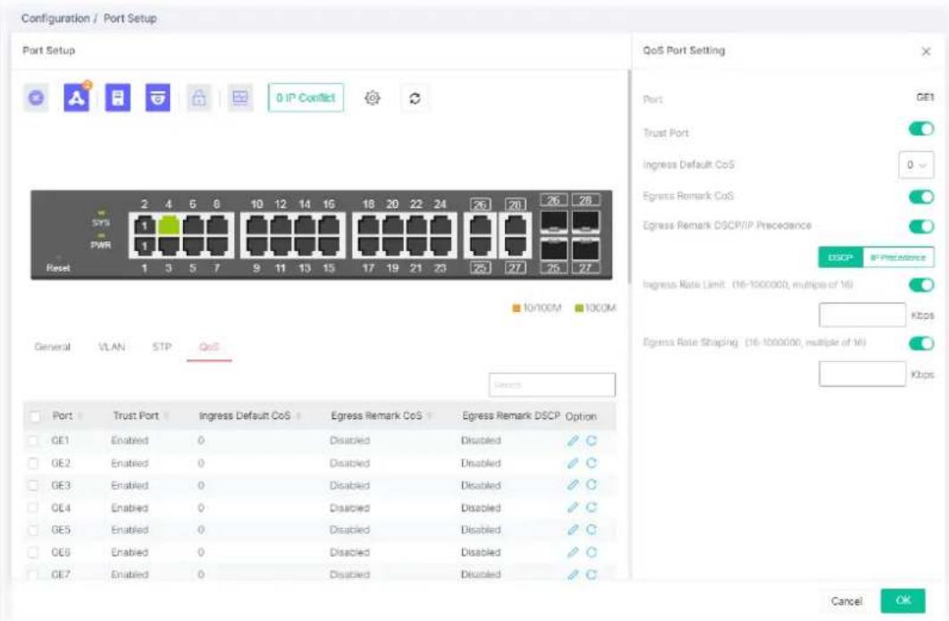The width and height of the screenshot is (949, 621).
Task: Reset GE1 row with circular arrow icon
Action: 592,441
